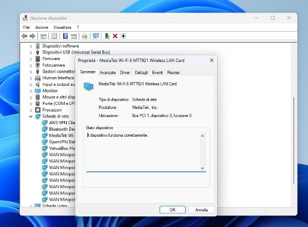Expand the Fotocamere node
Image resolution: width=308 pixels, height=227 pixels.
point(31,66)
